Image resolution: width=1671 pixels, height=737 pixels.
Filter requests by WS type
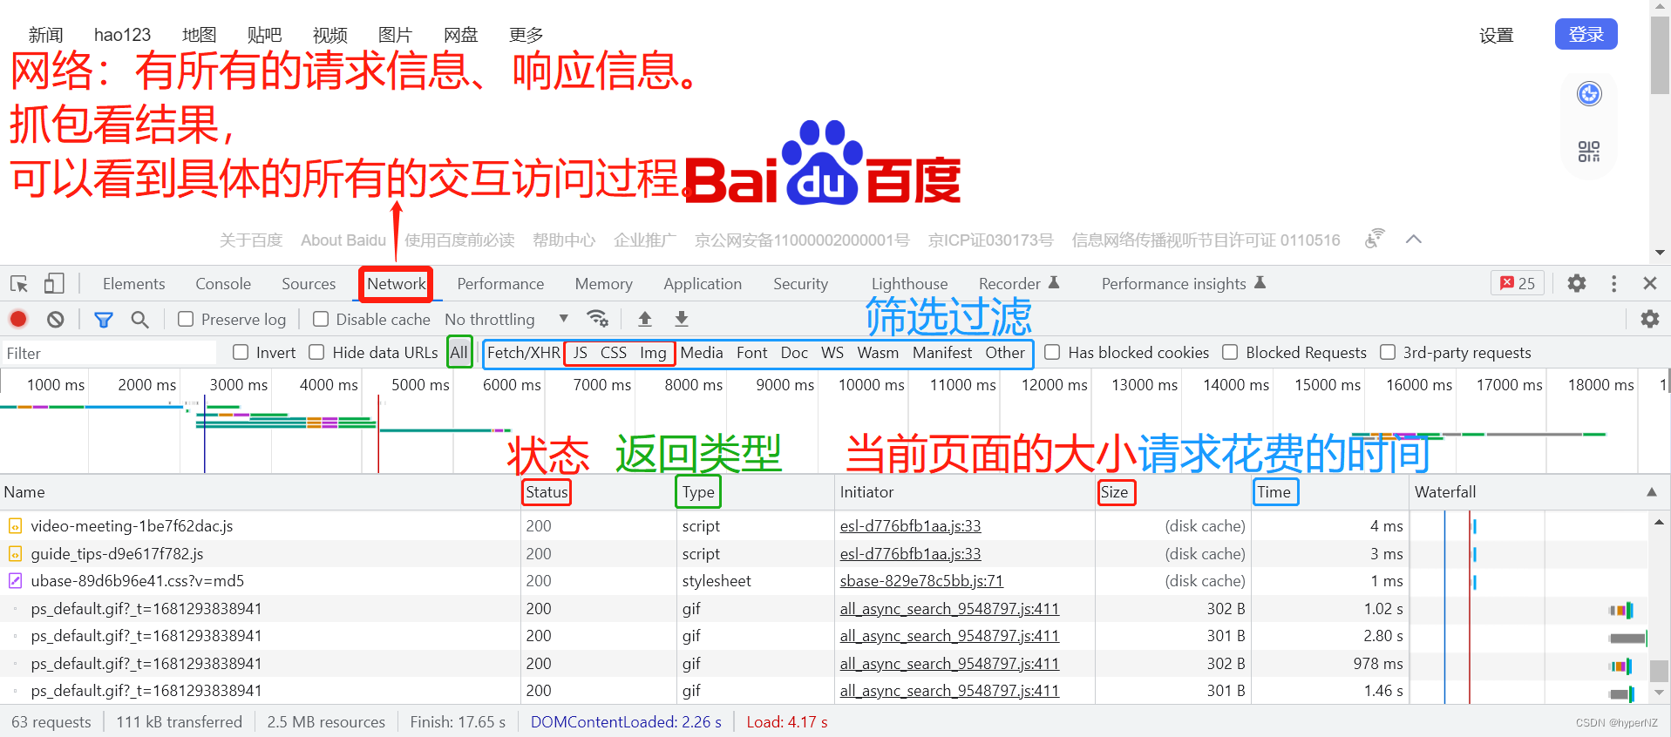(x=832, y=353)
